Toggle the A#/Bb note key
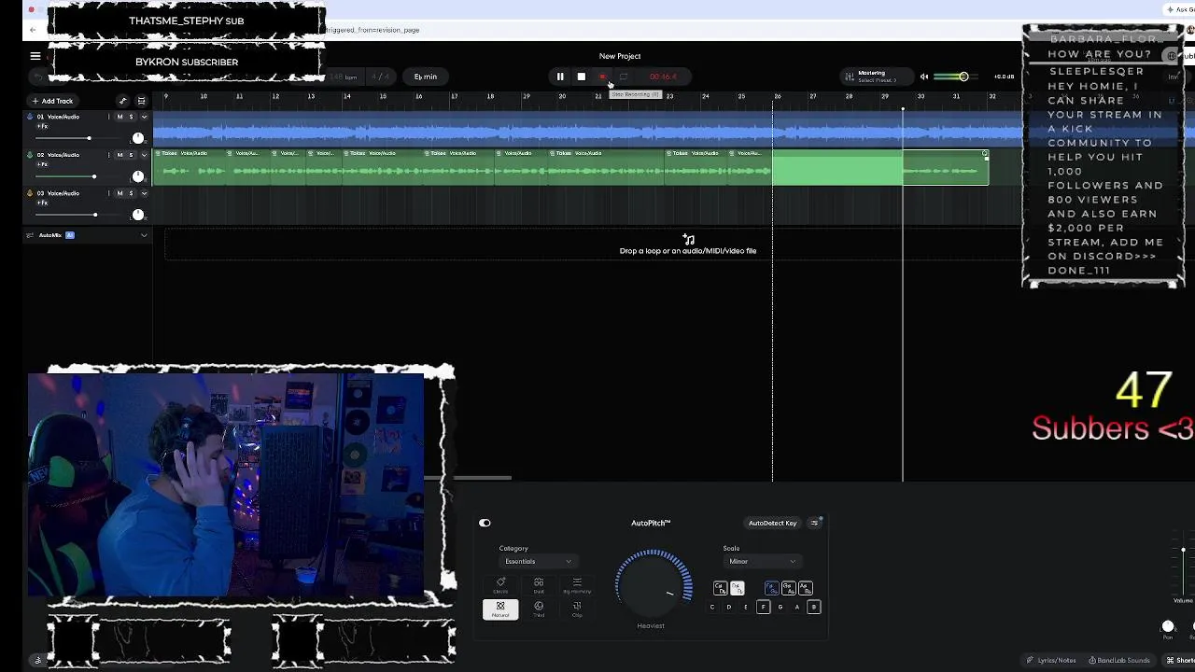Image resolution: width=1195 pixels, height=672 pixels. pyautogui.click(x=806, y=588)
